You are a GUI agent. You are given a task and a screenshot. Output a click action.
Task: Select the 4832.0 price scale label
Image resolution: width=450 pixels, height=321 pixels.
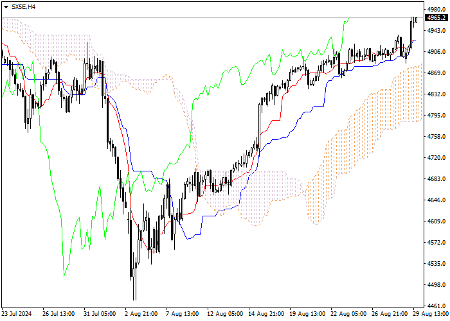(437, 94)
